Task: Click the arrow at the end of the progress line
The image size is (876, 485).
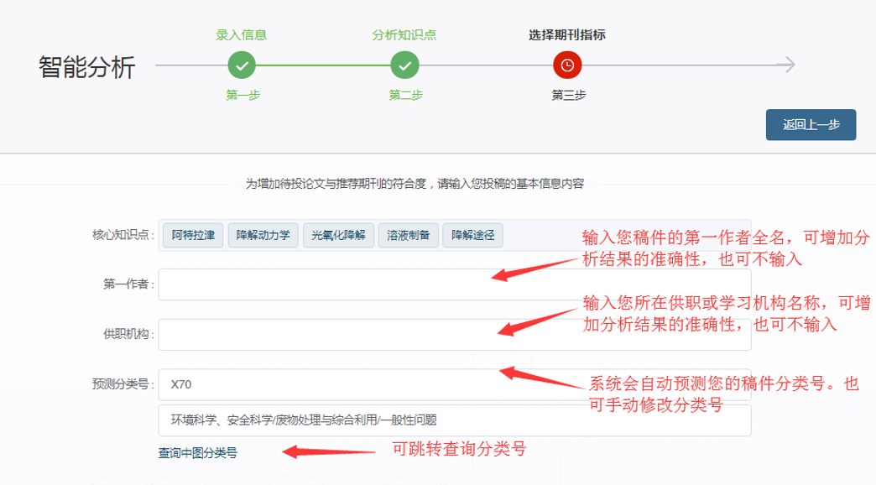Action: coord(786,65)
